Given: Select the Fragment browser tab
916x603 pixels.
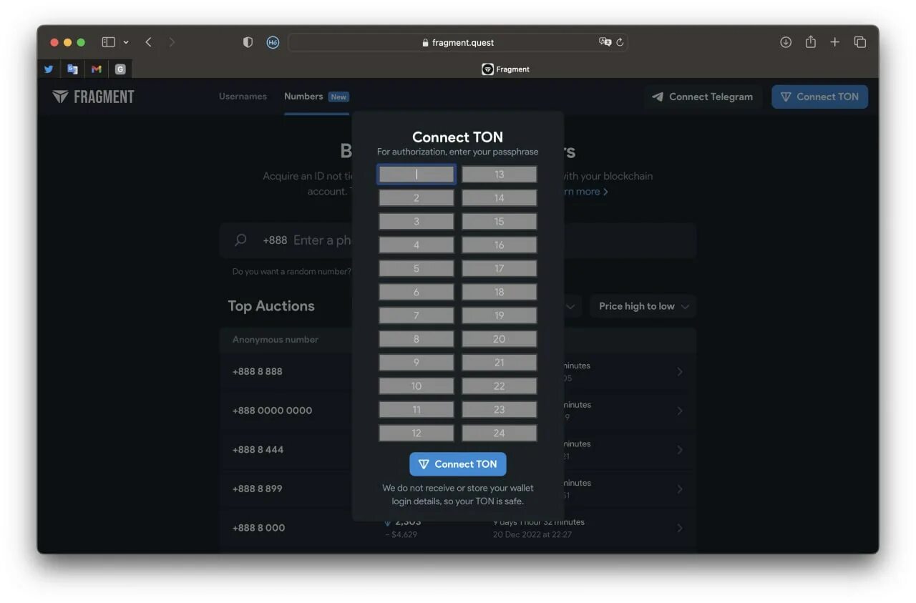Looking at the screenshot, I should tap(505, 69).
